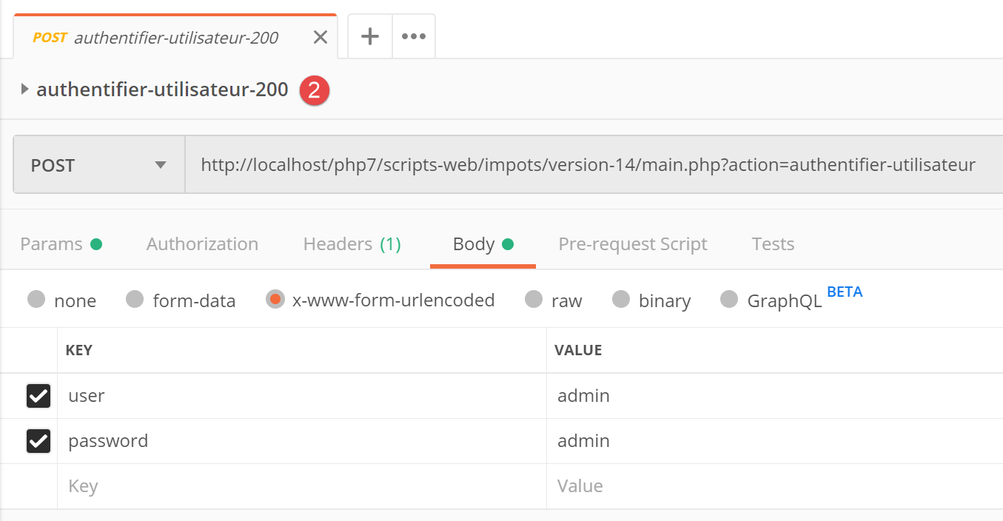Screen dimensions: 1003x521
Task: Open a new request tab with plus icon
Action: [x=369, y=36]
